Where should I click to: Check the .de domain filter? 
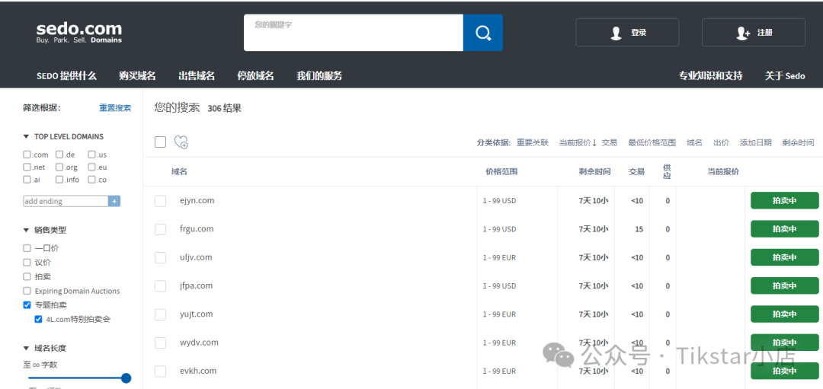pos(60,155)
